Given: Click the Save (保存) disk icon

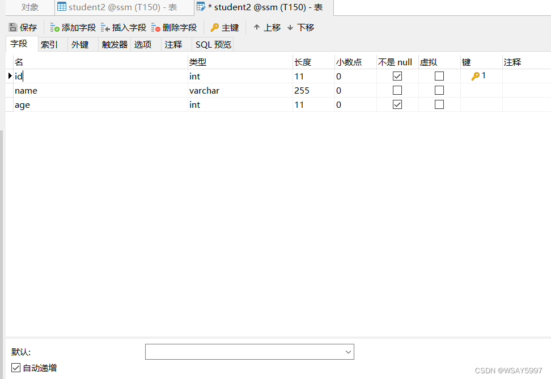Looking at the screenshot, I should click(13, 27).
